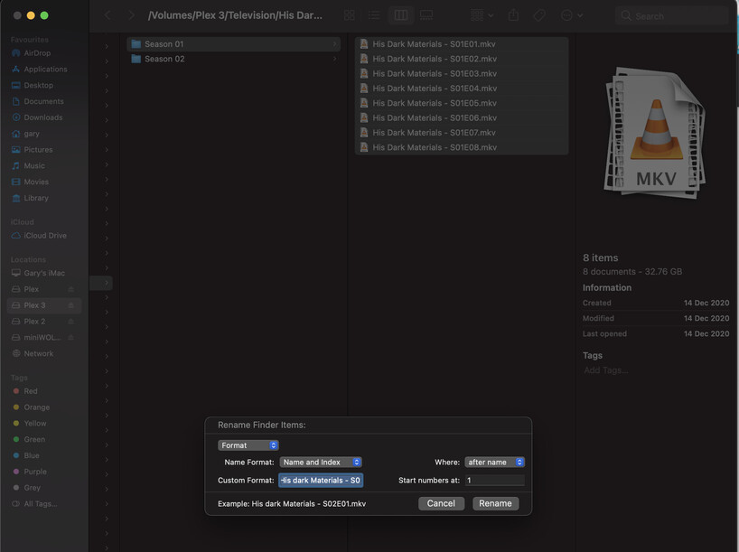Select file His Dark Materials - S01E01.mkv
739x552 pixels.
point(461,44)
